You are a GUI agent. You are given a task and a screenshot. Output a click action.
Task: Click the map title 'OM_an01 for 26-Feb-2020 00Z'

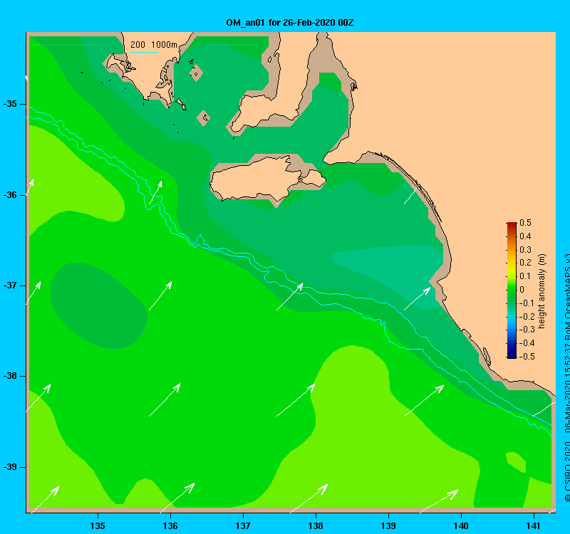[x=290, y=23]
